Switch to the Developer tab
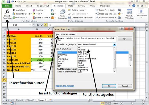The height and width of the screenshot is (105, 149). (x=105, y=6)
